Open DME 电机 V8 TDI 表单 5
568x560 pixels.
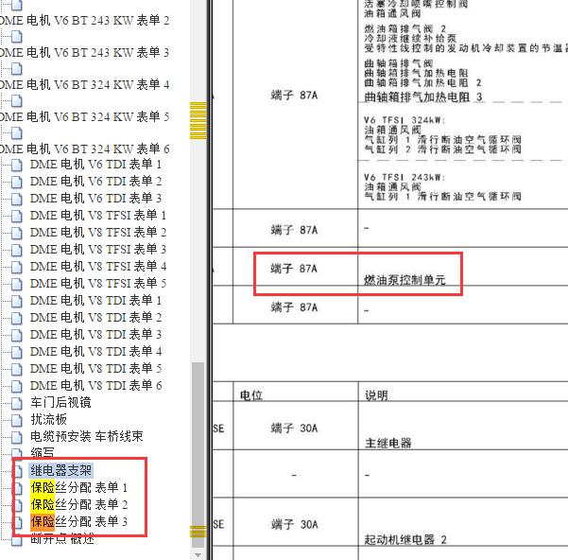pyautogui.click(x=95, y=369)
